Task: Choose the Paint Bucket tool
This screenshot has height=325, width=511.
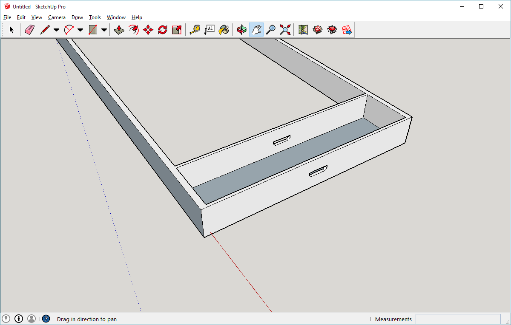Action: [x=224, y=30]
